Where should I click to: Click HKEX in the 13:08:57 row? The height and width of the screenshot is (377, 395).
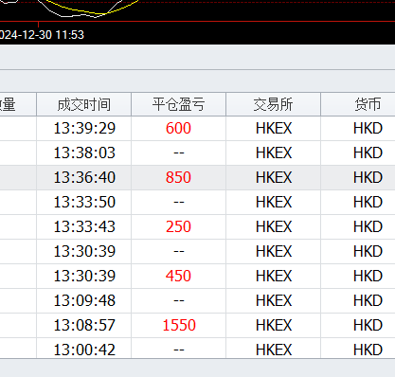pyautogui.click(x=274, y=325)
